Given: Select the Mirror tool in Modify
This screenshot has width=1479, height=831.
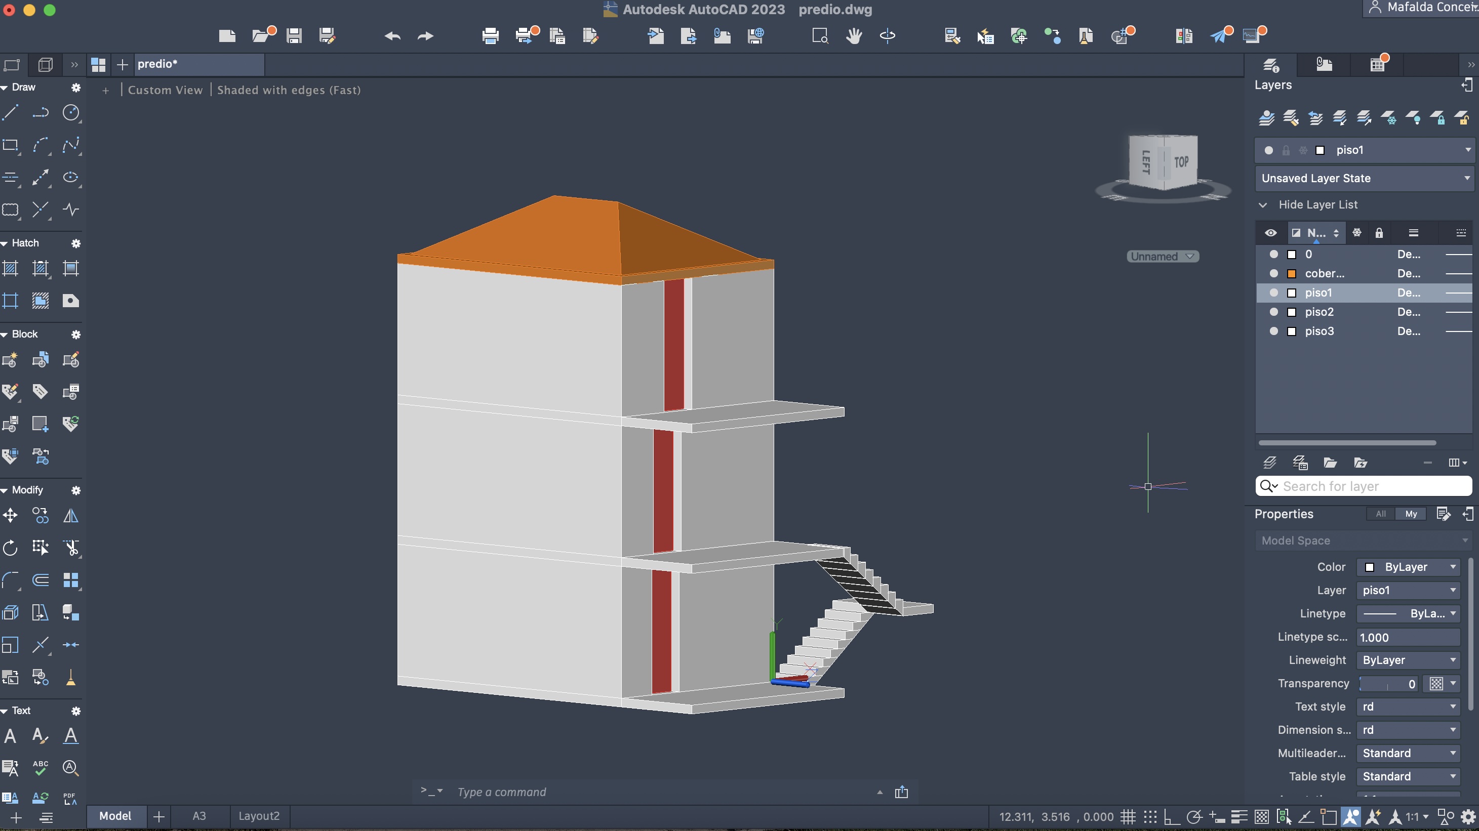Looking at the screenshot, I should tap(70, 515).
